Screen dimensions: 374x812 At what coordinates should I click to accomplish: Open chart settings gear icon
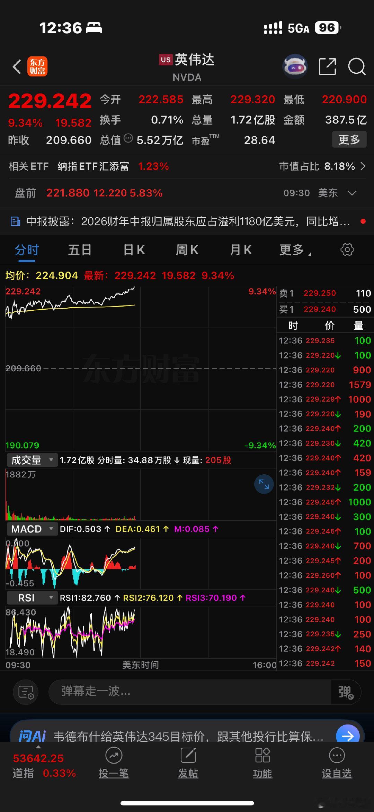tap(347, 249)
